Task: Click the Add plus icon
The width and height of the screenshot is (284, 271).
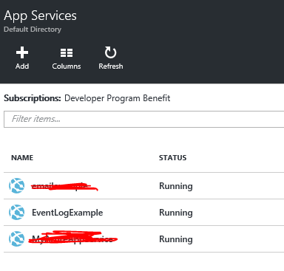Action: (x=22, y=52)
